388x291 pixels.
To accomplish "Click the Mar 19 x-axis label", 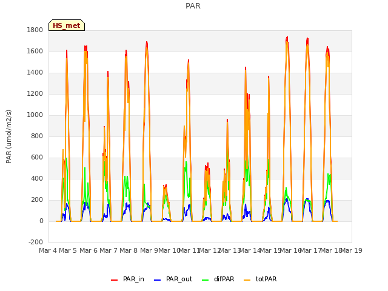I will click(352, 250).
